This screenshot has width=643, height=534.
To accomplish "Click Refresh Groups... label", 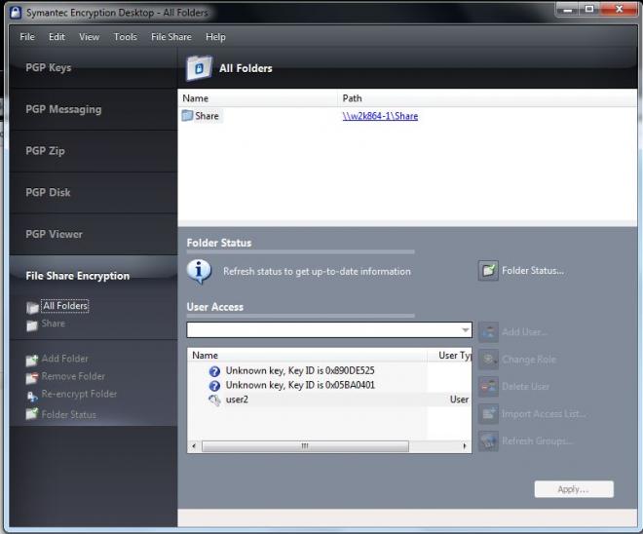I will point(537,440).
